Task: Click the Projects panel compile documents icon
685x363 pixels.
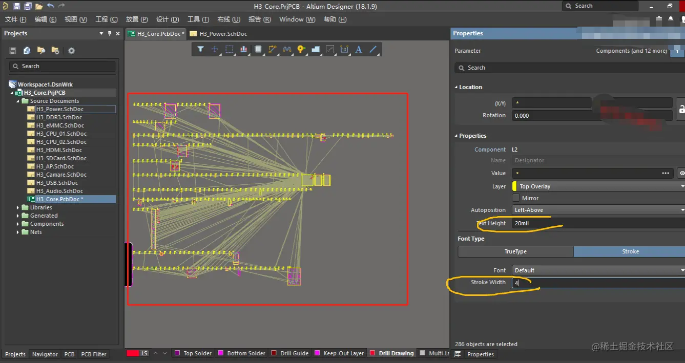Action: [27, 51]
